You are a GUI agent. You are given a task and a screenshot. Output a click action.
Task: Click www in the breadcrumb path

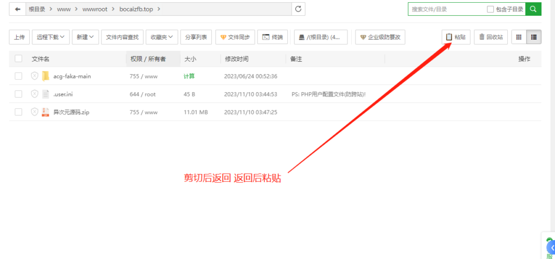click(x=64, y=9)
